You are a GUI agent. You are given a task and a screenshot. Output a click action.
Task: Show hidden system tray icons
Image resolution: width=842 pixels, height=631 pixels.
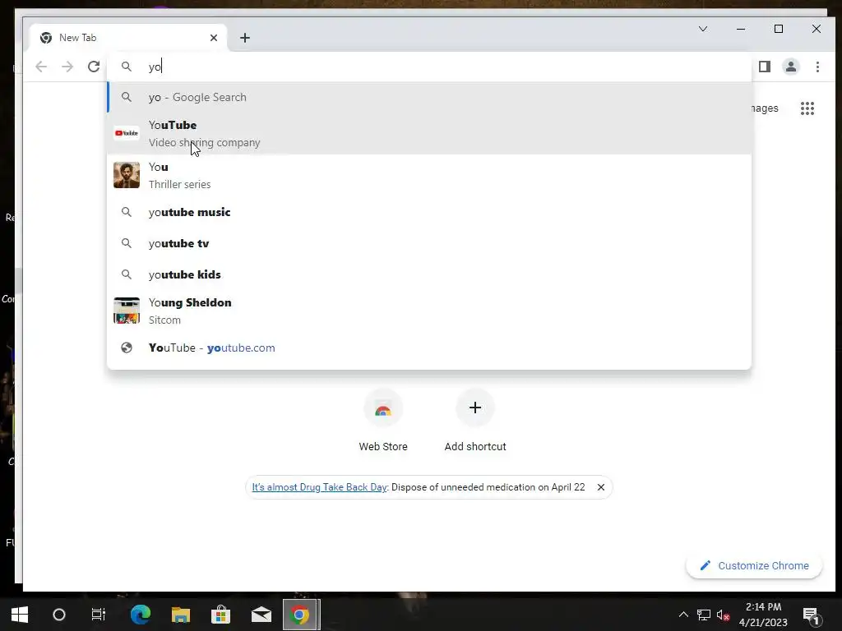click(683, 615)
